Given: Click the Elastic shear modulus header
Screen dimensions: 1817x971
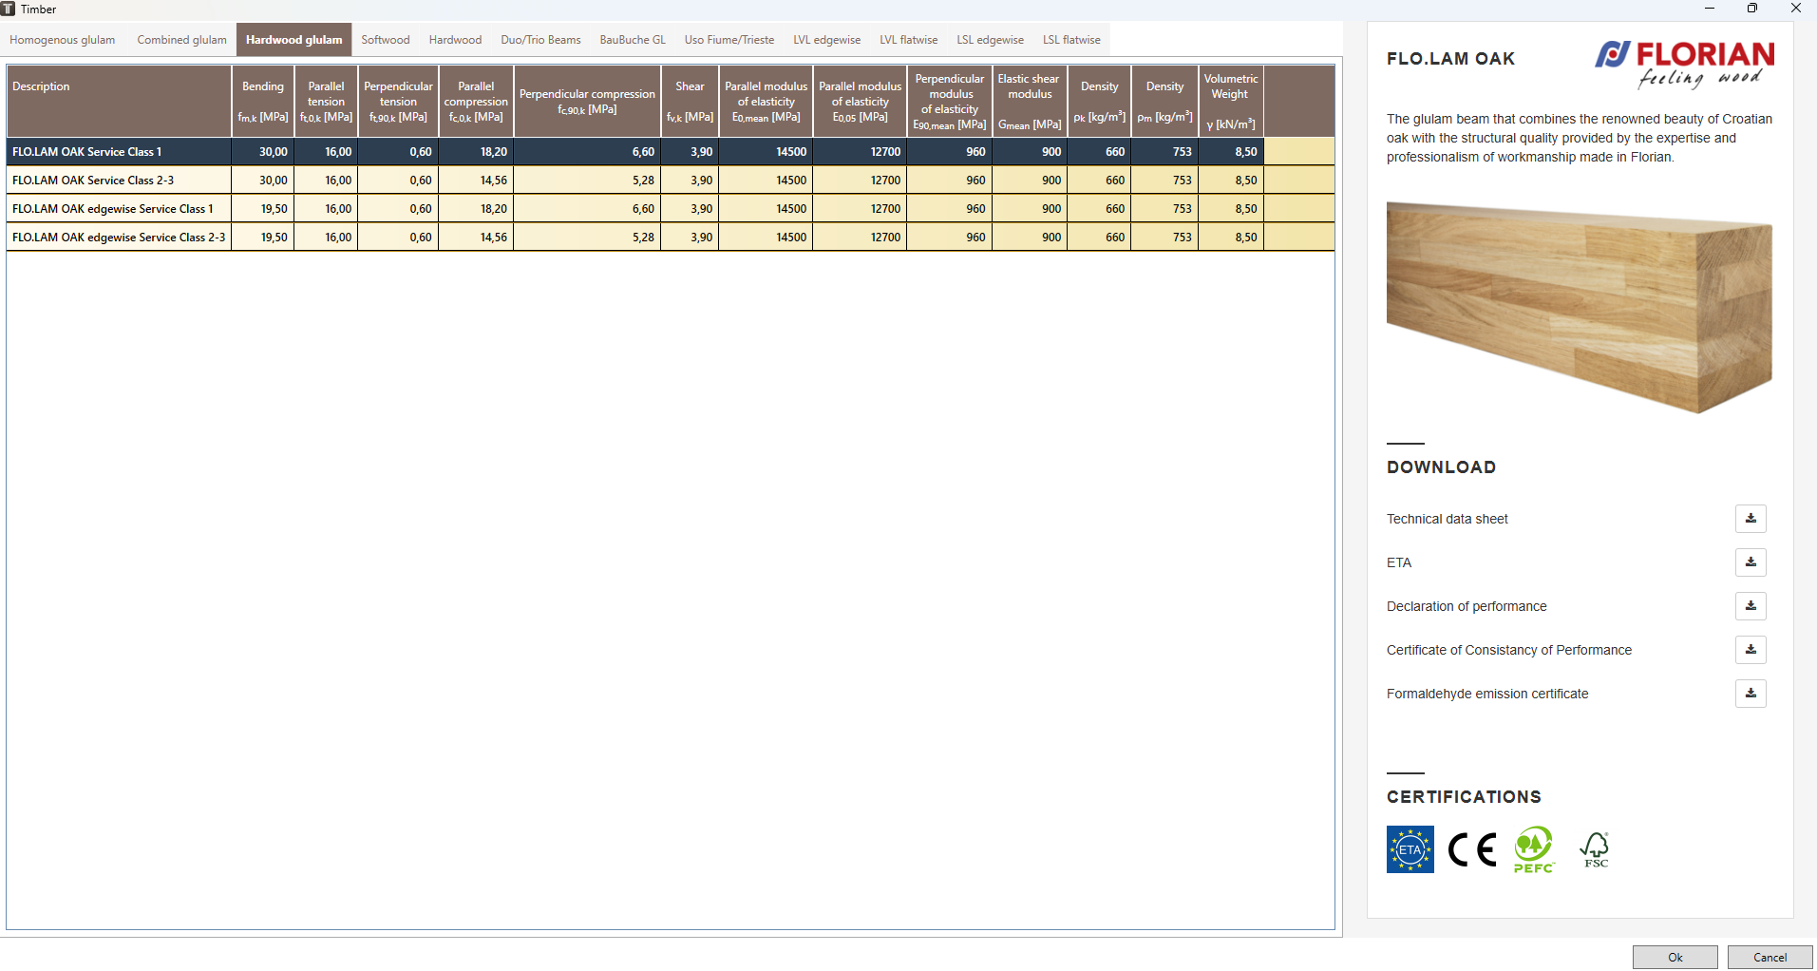Looking at the screenshot, I should [x=1030, y=101].
